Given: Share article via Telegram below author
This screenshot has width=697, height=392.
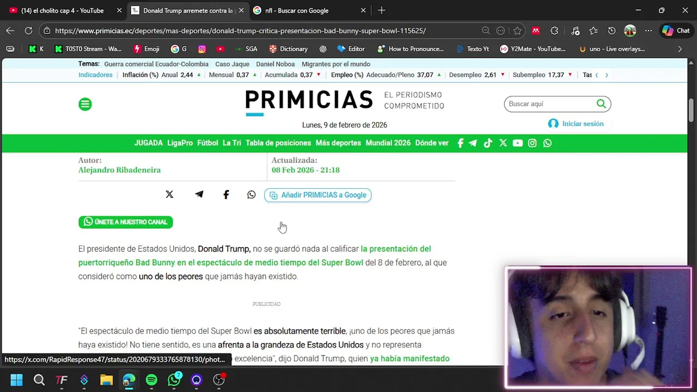Looking at the screenshot, I should 199,194.
